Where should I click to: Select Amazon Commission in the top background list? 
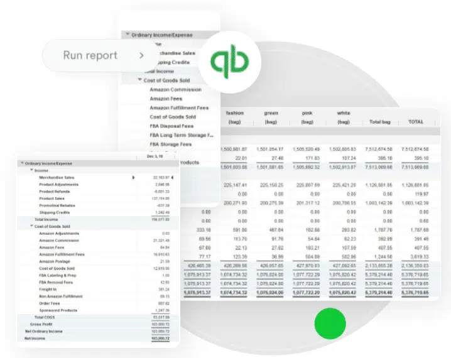(175, 90)
